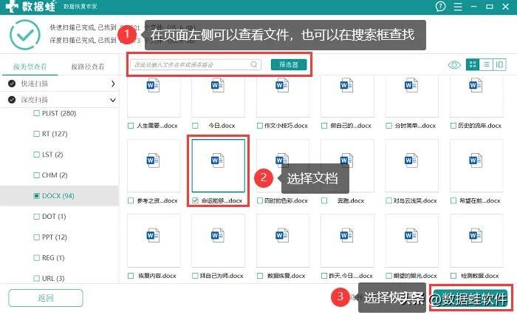Open the help question-mark icon in title bar
Screen dimensions: 517x315
tap(440, 6)
